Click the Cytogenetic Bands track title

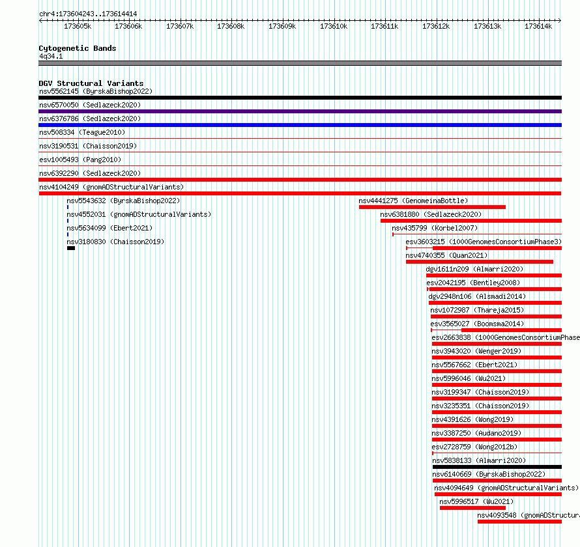tap(78, 48)
